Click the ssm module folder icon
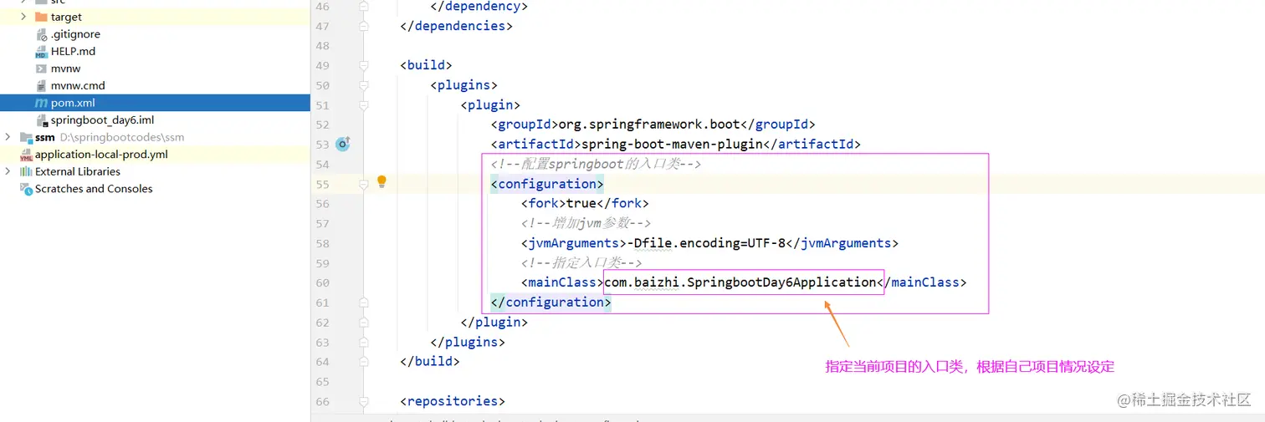The height and width of the screenshot is (422, 1265). coord(26,137)
